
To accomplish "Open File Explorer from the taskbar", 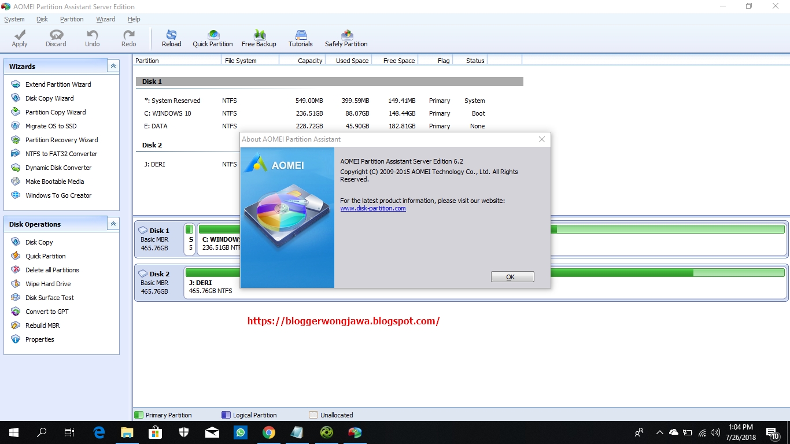I will point(127,432).
